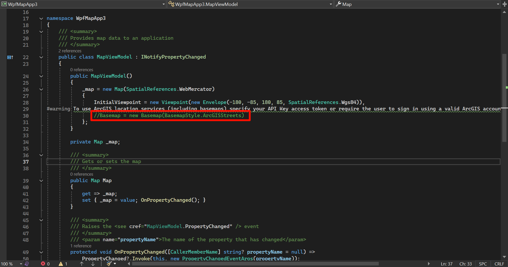Screen dimensions: 508x267
Task: Click the 'get => _map;' accessor
Action: click(x=99, y=194)
